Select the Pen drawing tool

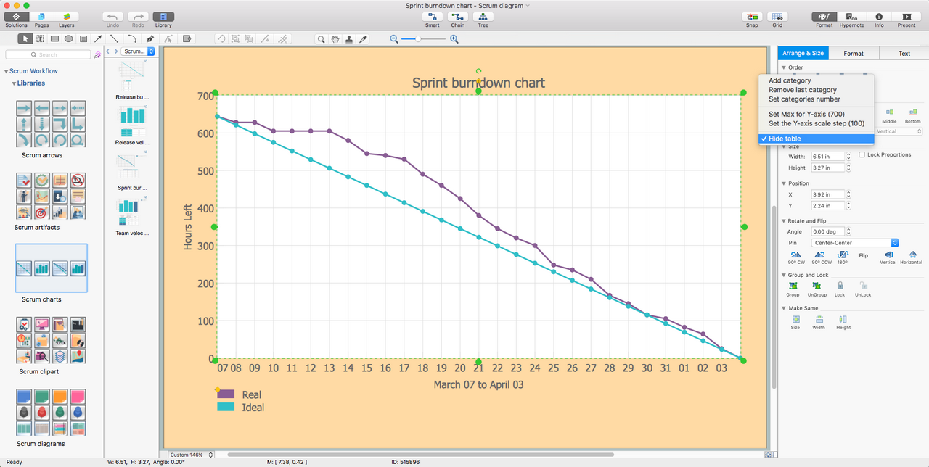click(x=150, y=38)
